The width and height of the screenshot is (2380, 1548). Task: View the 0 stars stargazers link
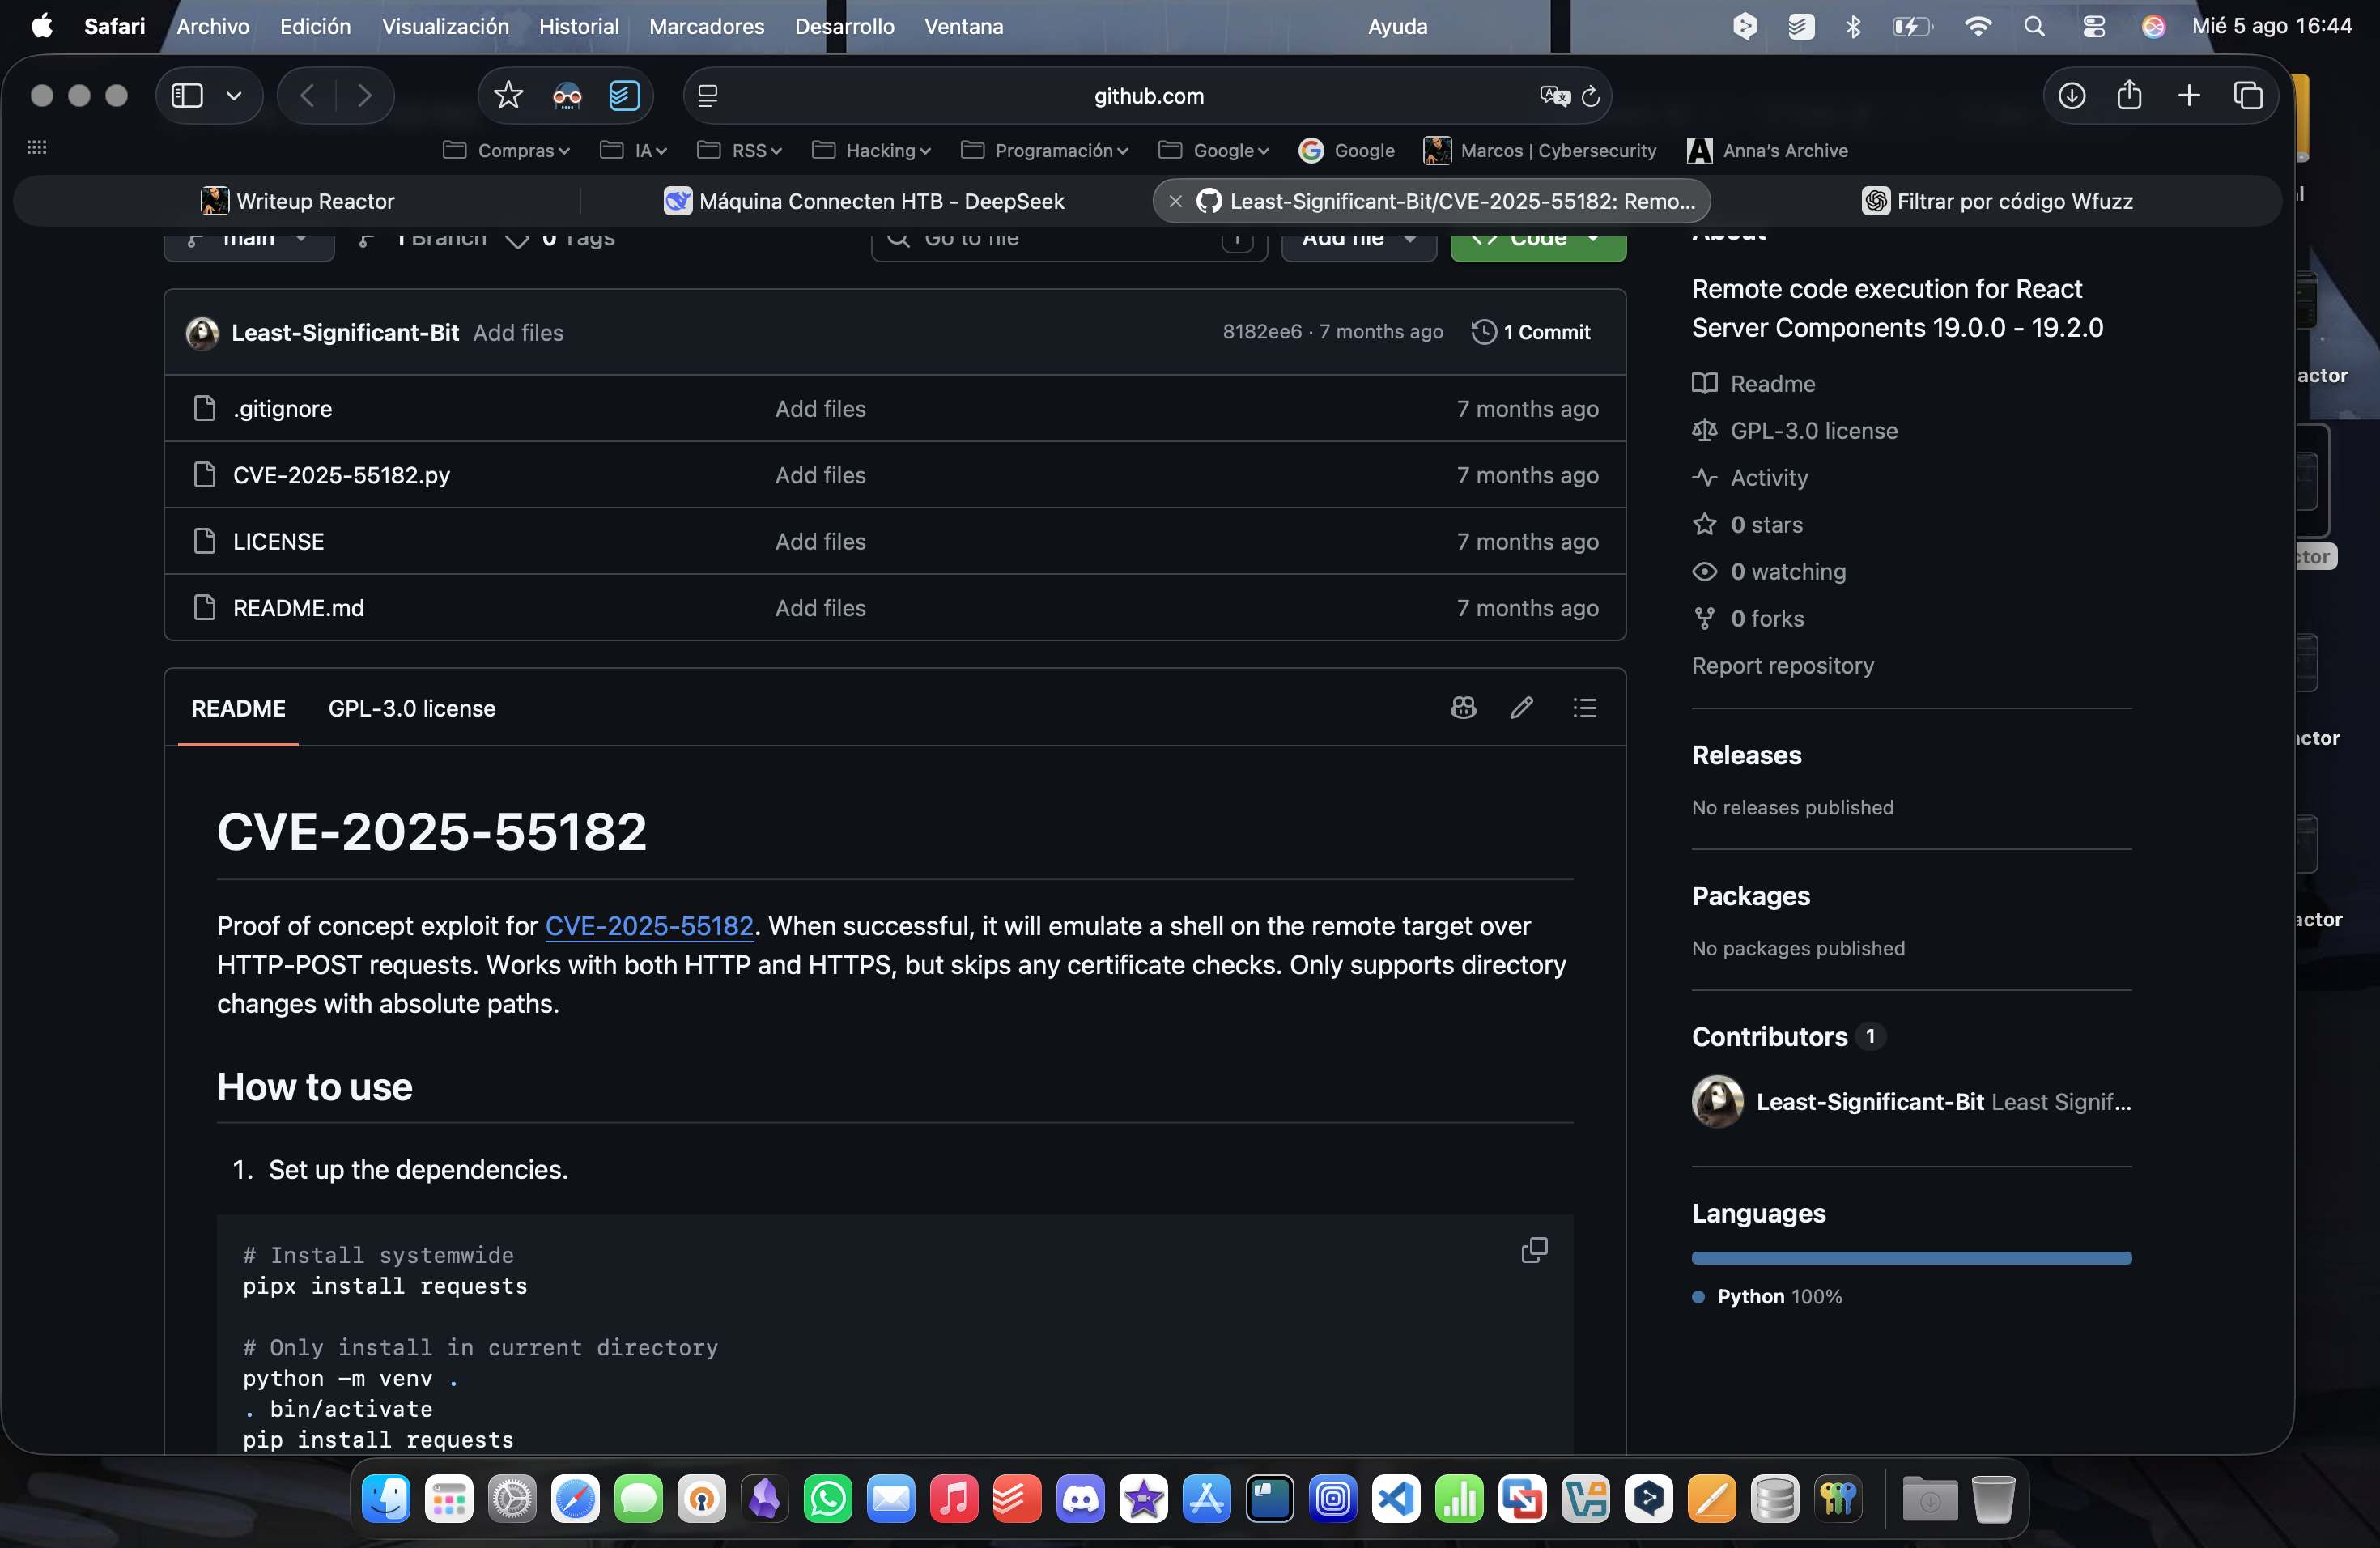1748,524
